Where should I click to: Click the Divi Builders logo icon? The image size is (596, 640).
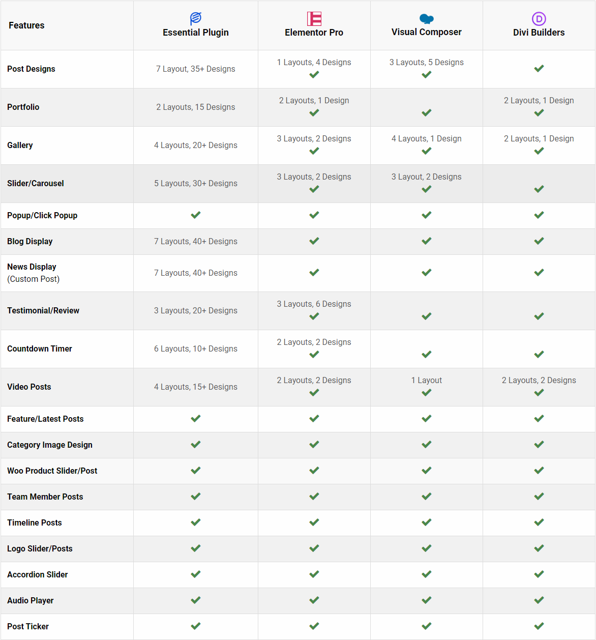[x=539, y=19]
